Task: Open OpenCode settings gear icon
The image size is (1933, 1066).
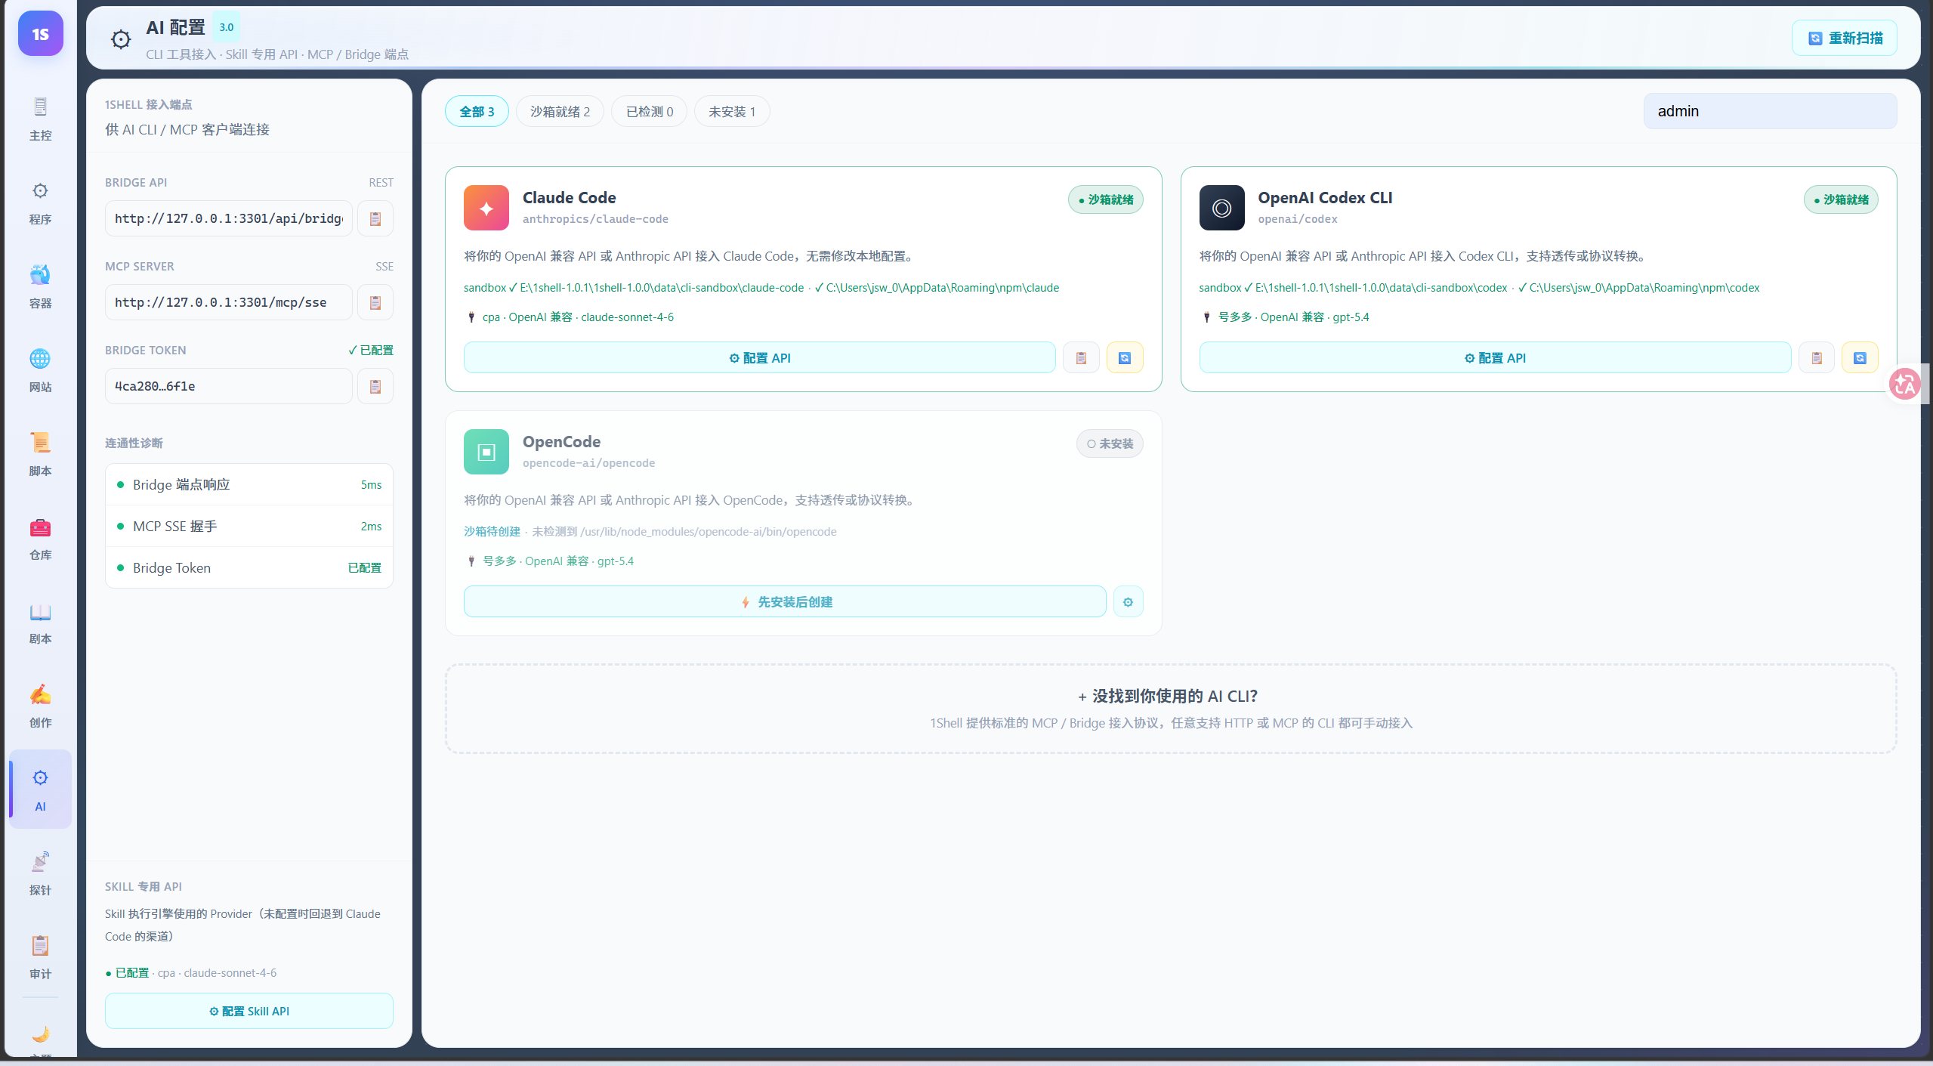Action: [x=1127, y=602]
